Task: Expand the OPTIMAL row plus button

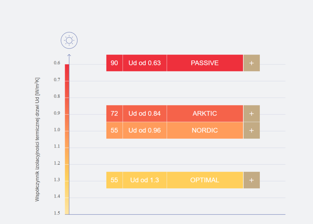Action: pyautogui.click(x=252, y=180)
